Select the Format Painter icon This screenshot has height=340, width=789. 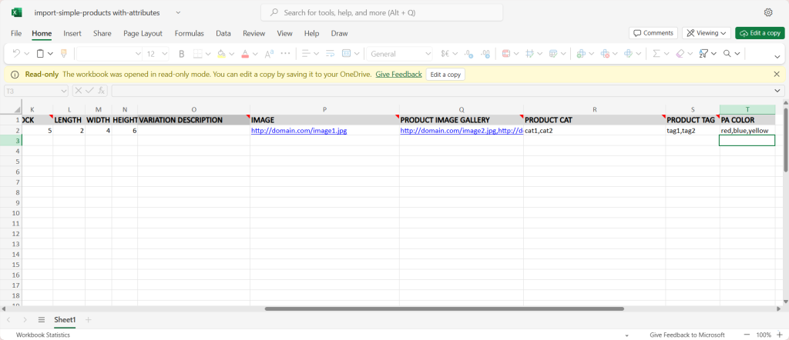pyautogui.click(x=63, y=53)
